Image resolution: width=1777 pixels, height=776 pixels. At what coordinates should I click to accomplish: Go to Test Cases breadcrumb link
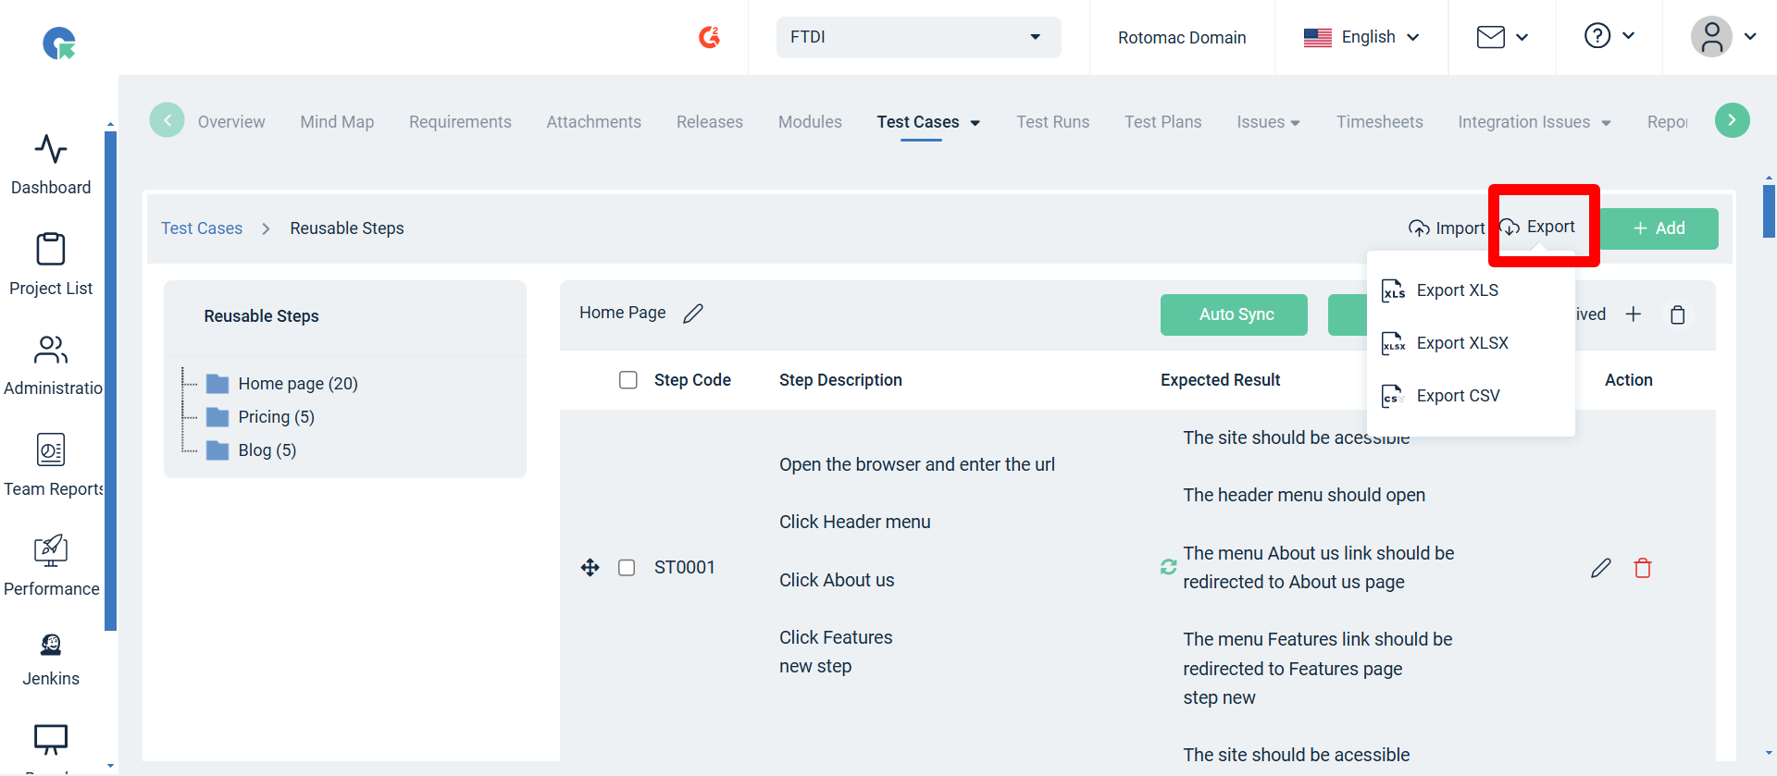point(202,228)
